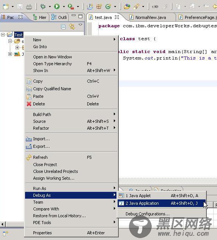This screenshot has height=240, width=217.
Task: Choose Debug Configurations... in submenu
Action: [x=148, y=214]
